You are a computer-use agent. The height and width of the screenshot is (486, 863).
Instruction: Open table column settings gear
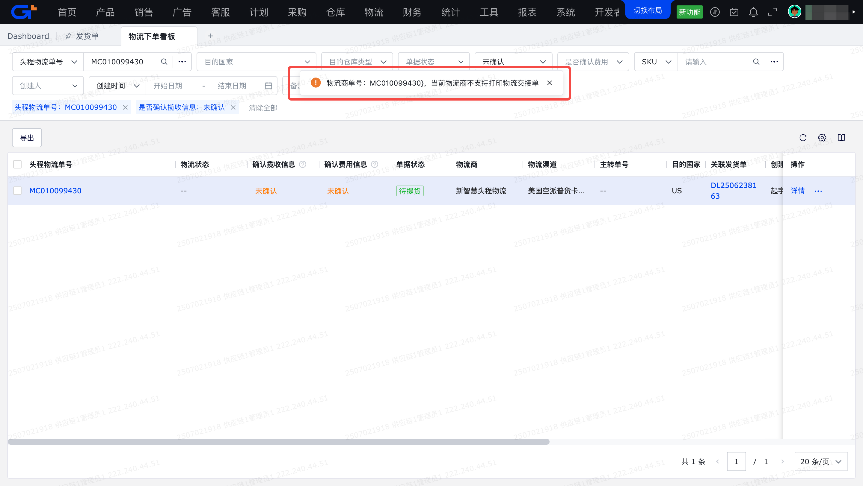(822, 137)
